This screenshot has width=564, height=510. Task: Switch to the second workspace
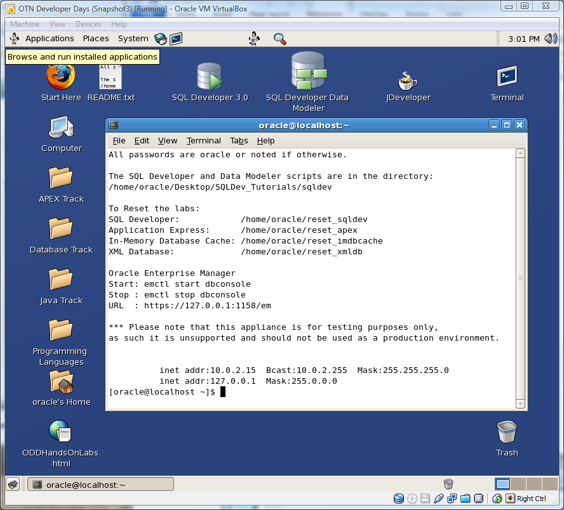point(518,484)
